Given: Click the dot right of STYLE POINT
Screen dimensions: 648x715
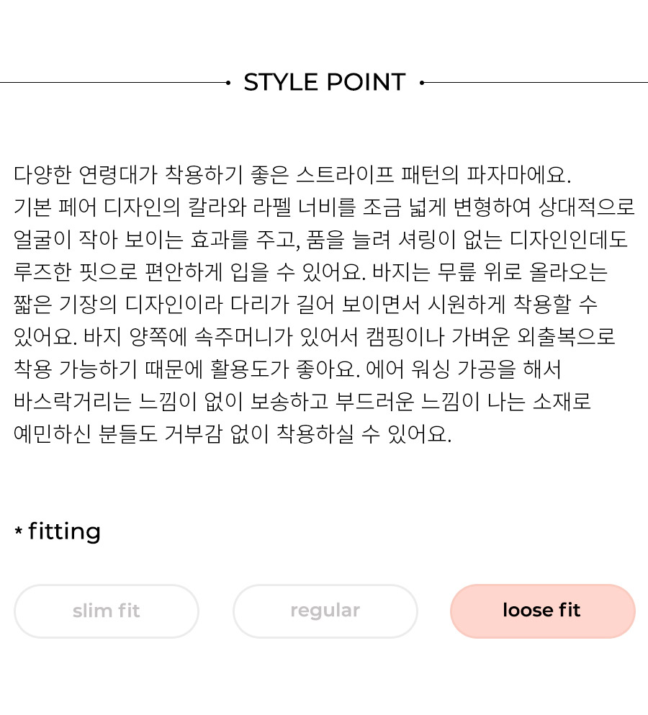Looking at the screenshot, I should [x=422, y=83].
